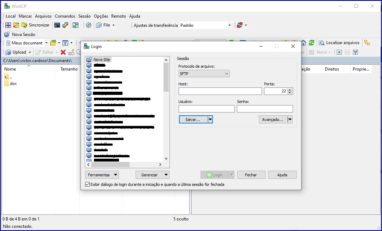Click site list vertical scrollbar up arrow
This screenshot has height=231, width=382.
click(x=166, y=60)
